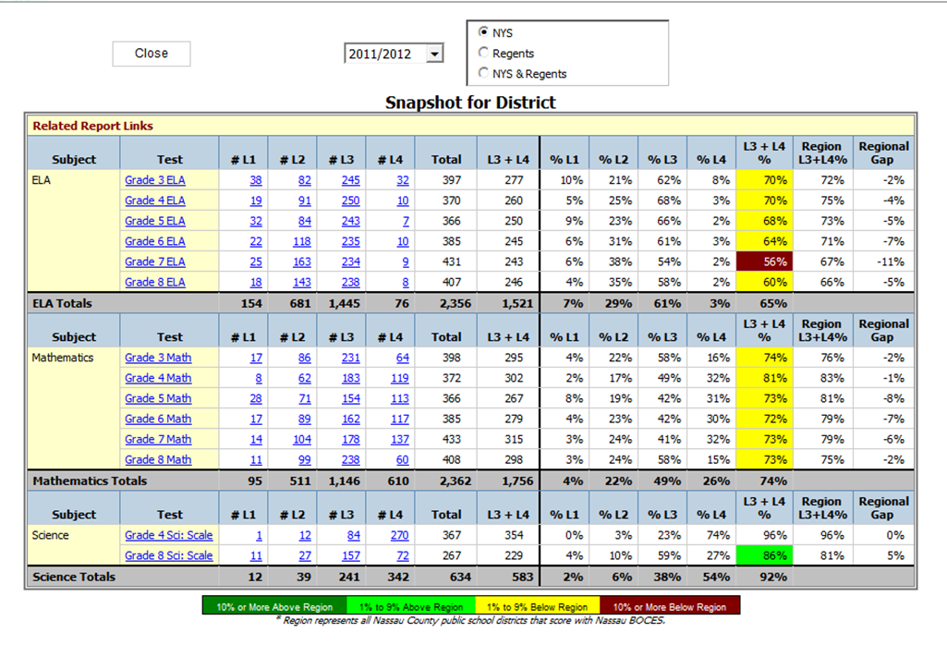This screenshot has height=645, width=947.
Task: Click Grade 4 ELA L2 count 91
Action: (x=305, y=201)
